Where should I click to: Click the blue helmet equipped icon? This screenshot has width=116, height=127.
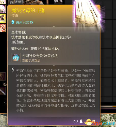click(x=13, y=22)
